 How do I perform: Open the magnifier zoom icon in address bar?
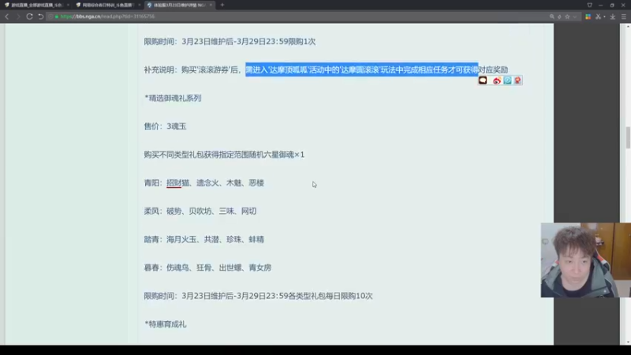click(x=551, y=17)
